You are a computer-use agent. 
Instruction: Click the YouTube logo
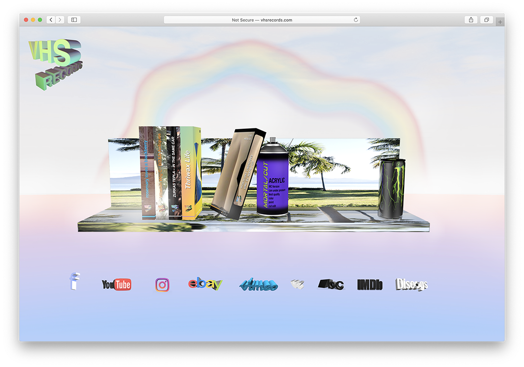[x=116, y=285]
